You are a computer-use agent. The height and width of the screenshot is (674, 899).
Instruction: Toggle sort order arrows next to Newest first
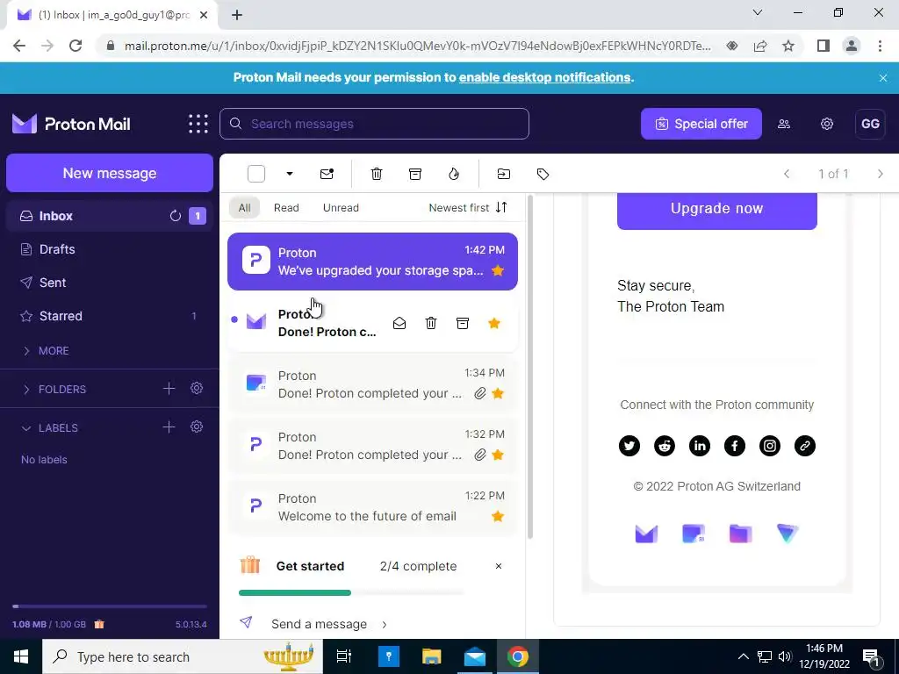tap(501, 207)
